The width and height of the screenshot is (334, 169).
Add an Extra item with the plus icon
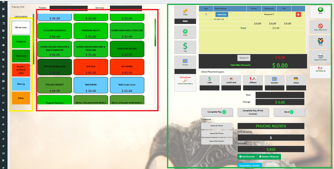[x=185, y=32]
